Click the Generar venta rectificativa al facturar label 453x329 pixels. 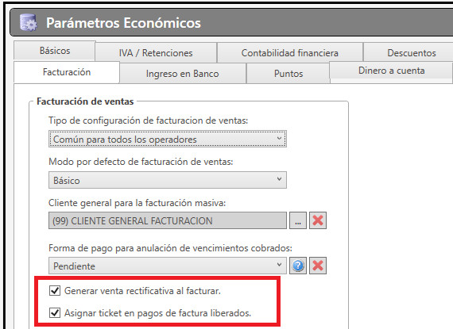(x=142, y=291)
